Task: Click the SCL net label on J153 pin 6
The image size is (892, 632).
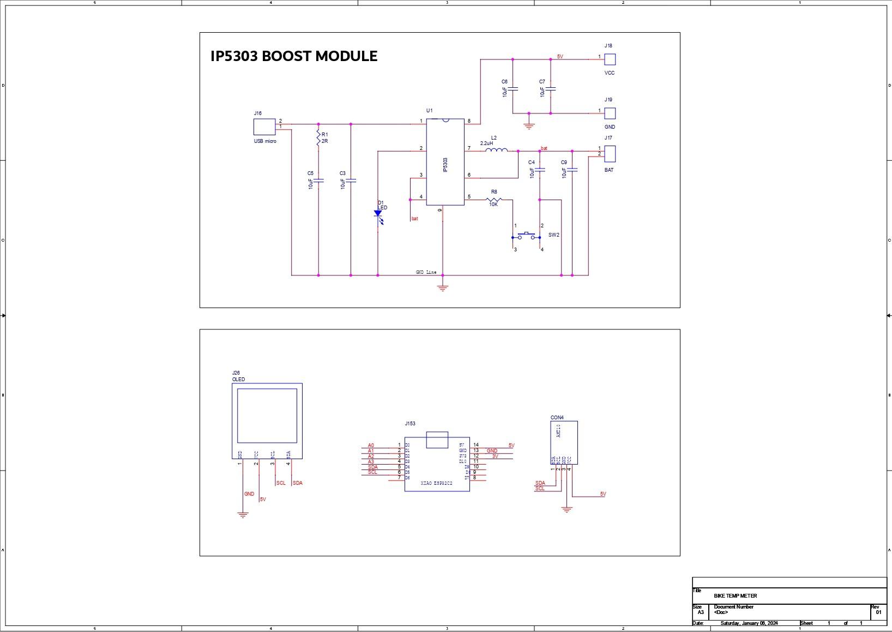Action: tap(372, 472)
